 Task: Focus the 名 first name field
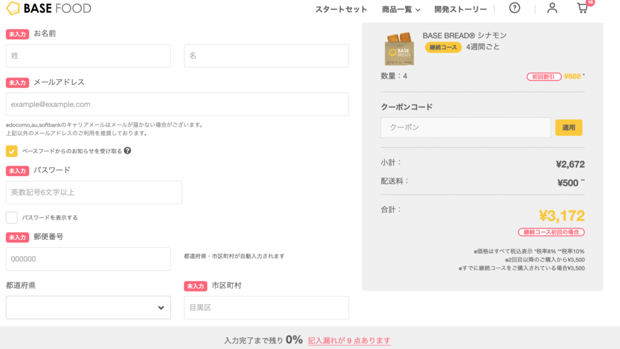266,56
